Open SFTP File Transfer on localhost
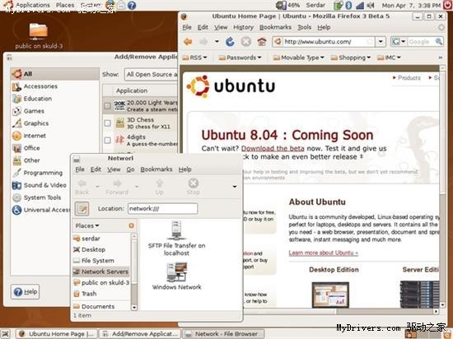The height and width of the screenshot is (339, 453). coord(176,239)
